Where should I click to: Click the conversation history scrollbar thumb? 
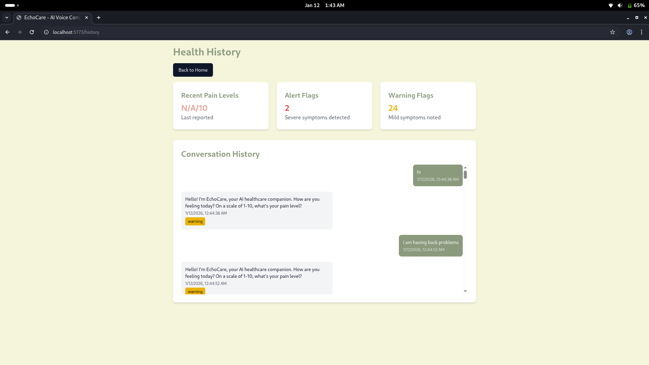tap(465, 175)
